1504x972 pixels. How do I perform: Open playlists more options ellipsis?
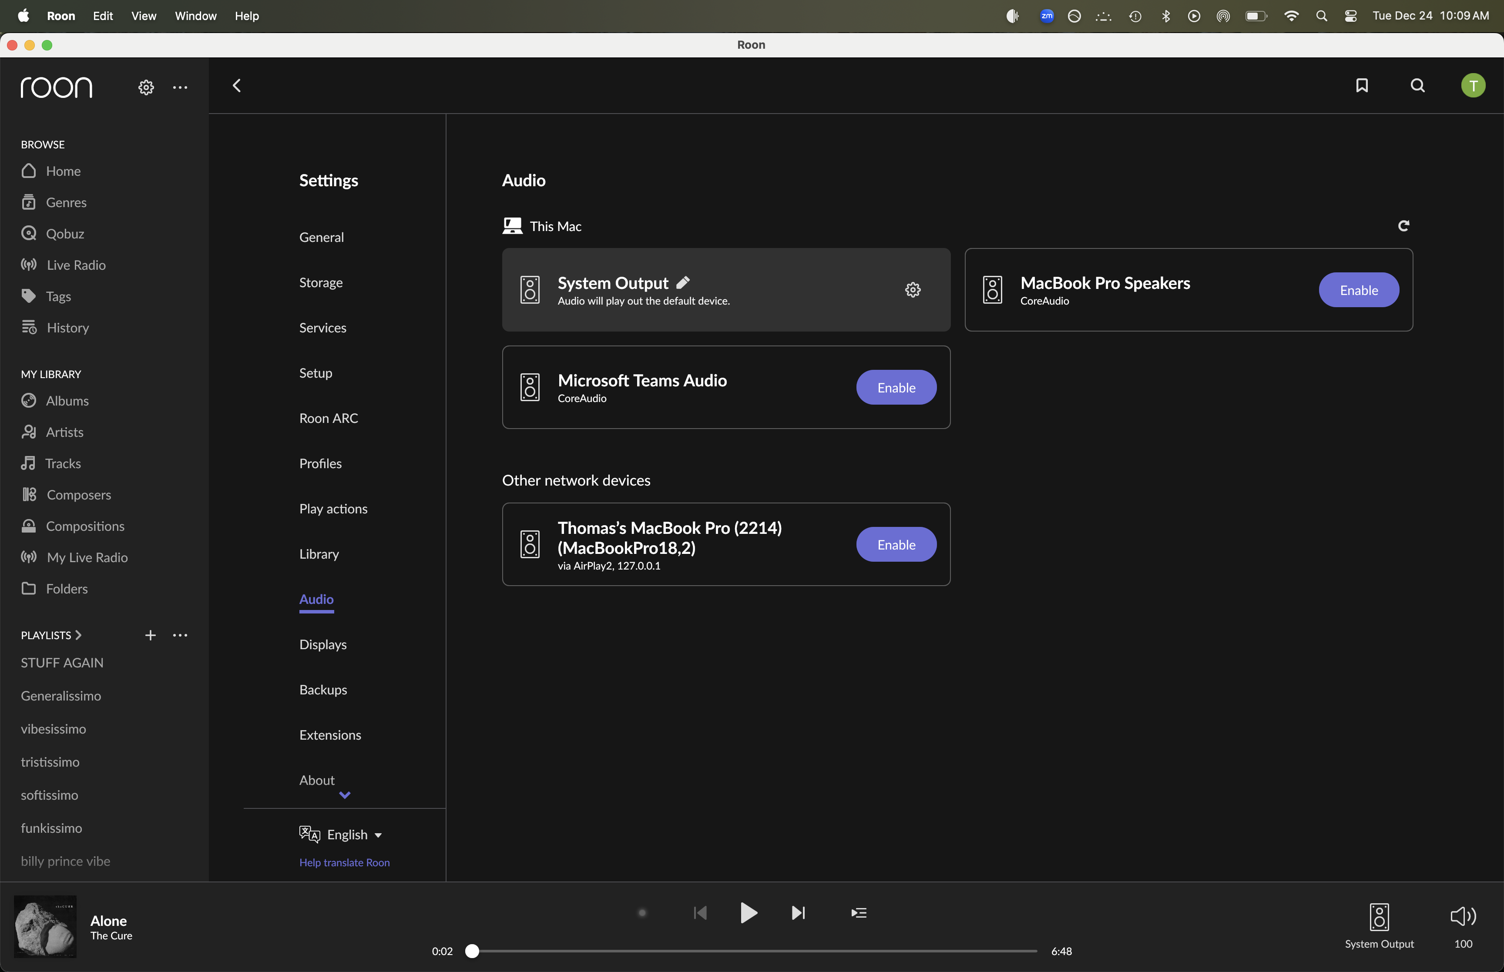click(x=180, y=635)
